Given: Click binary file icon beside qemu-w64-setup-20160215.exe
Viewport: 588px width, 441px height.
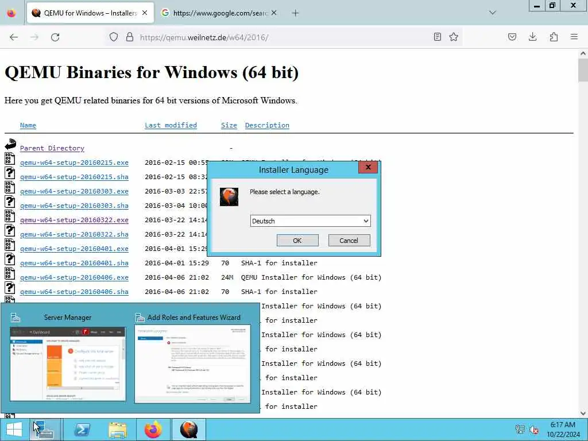Looking at the screenshot, I should [x=10, y=158].
